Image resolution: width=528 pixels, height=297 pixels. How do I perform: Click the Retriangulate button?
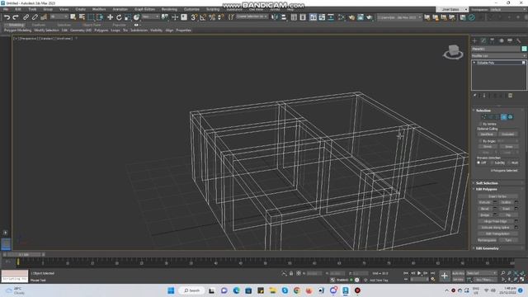tap(487, 240)
